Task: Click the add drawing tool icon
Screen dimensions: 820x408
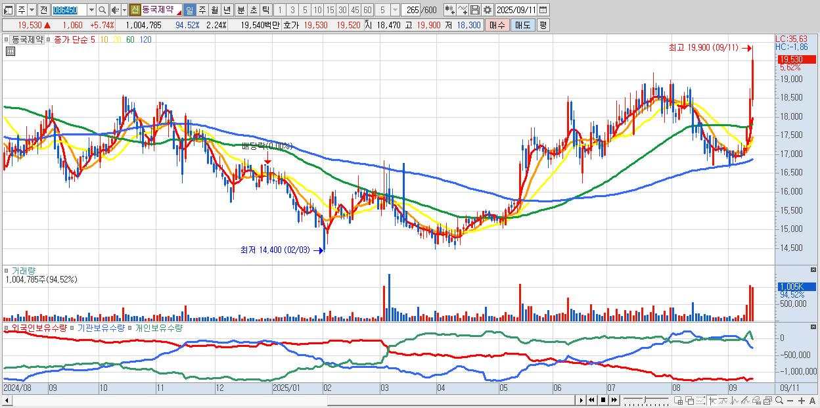Action: (x=463, y=10)
